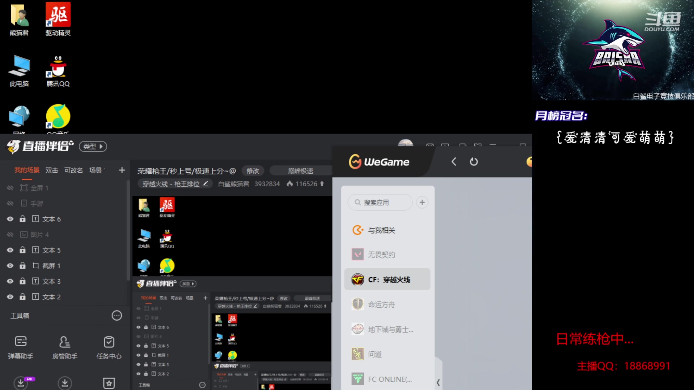Open the 弹幕助手 tool
Image resolution: width=694 pixels, height=390 pixels.
coord(21,348)
